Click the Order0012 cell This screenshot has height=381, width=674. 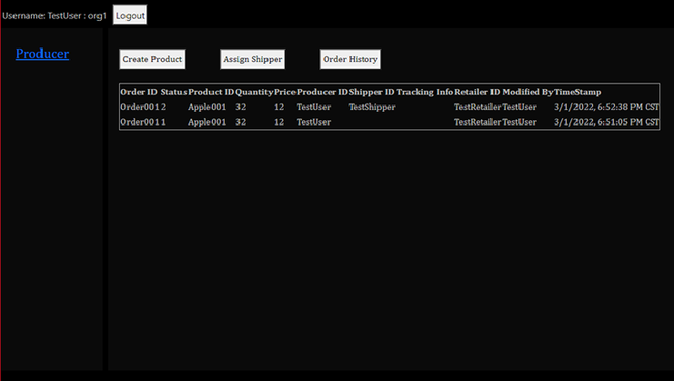[x=143, y=107]
